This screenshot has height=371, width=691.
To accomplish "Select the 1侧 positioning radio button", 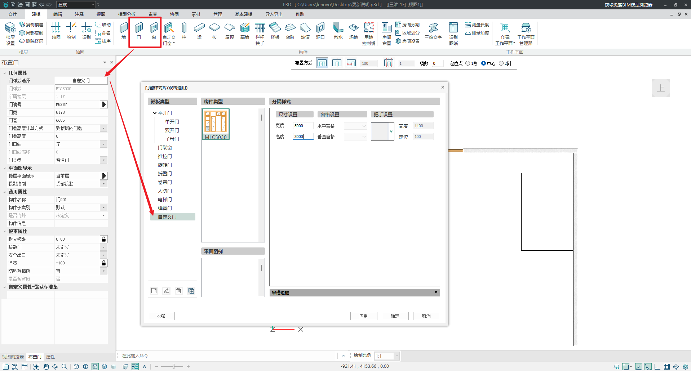I will click(x=468, y=63).
